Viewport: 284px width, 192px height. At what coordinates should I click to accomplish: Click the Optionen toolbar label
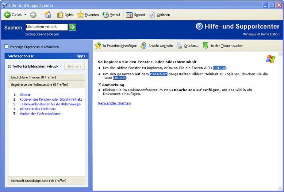[164, 15]
